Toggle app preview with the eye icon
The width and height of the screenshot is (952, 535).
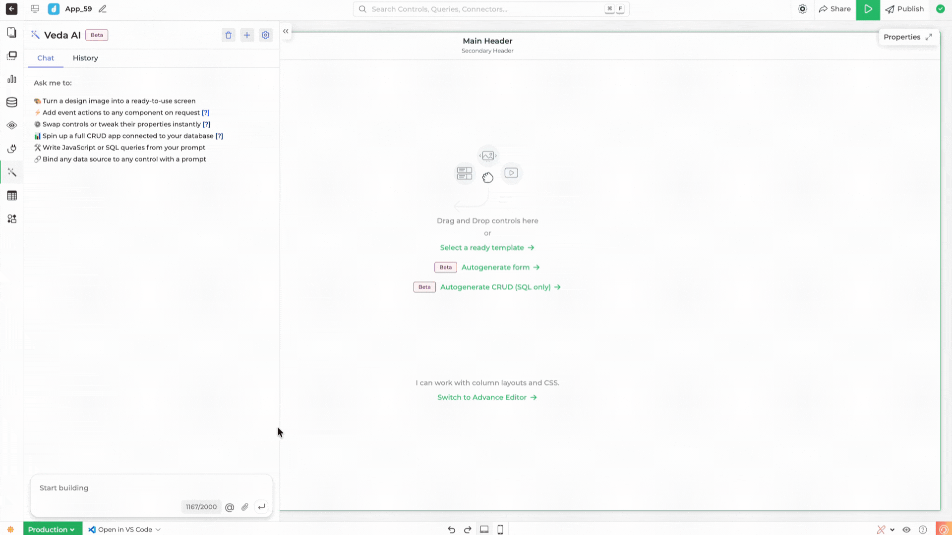point(907,530)
